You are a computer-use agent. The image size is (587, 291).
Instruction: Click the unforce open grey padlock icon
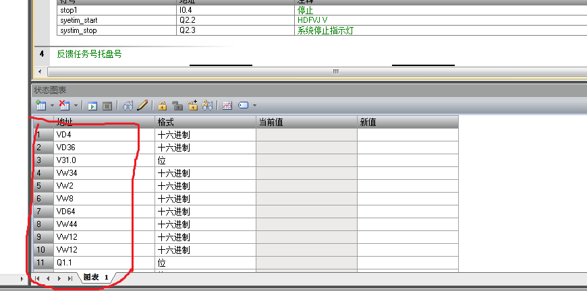tap(177, 106)
